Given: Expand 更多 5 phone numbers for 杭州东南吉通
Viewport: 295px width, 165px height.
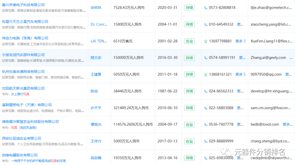Looking at the screenshot, I should [240, 74].
